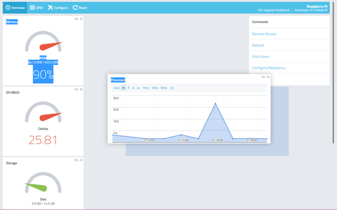Click the Memory widget title
The width and height of the screenshot is (337, 210).
(12, 22)
